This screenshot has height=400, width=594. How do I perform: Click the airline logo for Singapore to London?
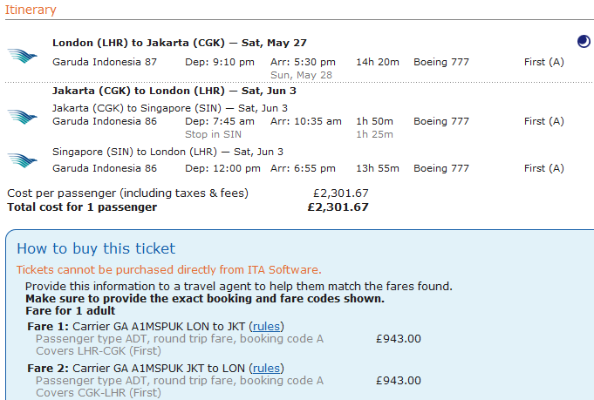click(22, 160)
